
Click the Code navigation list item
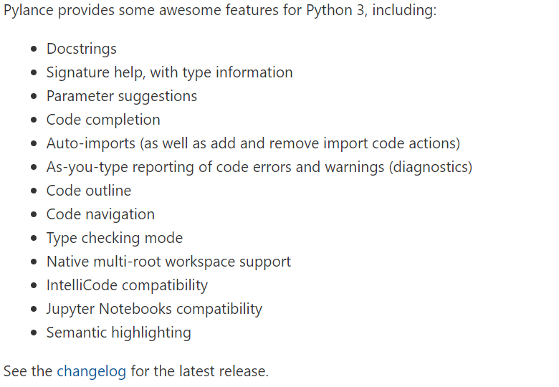[x=100, y=214]
